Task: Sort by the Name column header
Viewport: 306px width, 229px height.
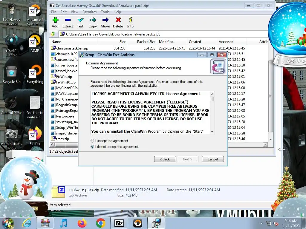Action: coord(74,42)
